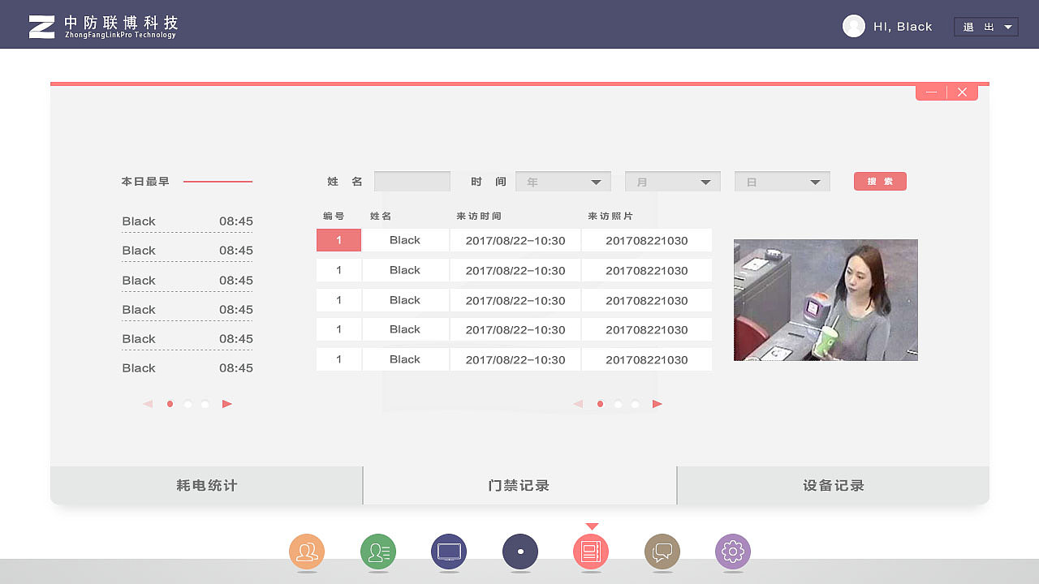Switch to the 门禁记录 tab
This screenshot has height=584, width=1039.
click(519, 486)
